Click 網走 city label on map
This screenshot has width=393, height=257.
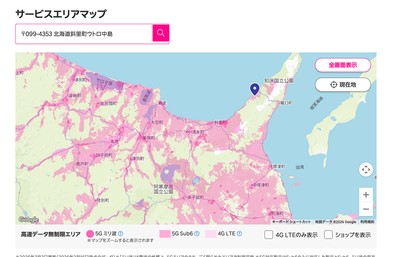pos(162,103)
